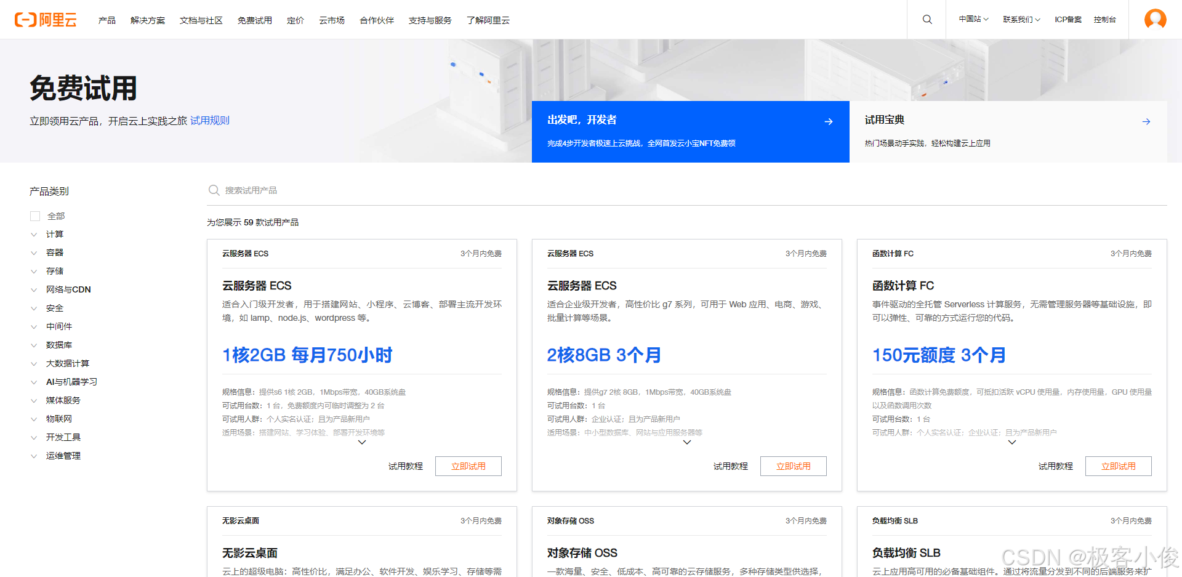
Task: Open the 联系我们 dropdown
Action: (x=1021, y=19)
